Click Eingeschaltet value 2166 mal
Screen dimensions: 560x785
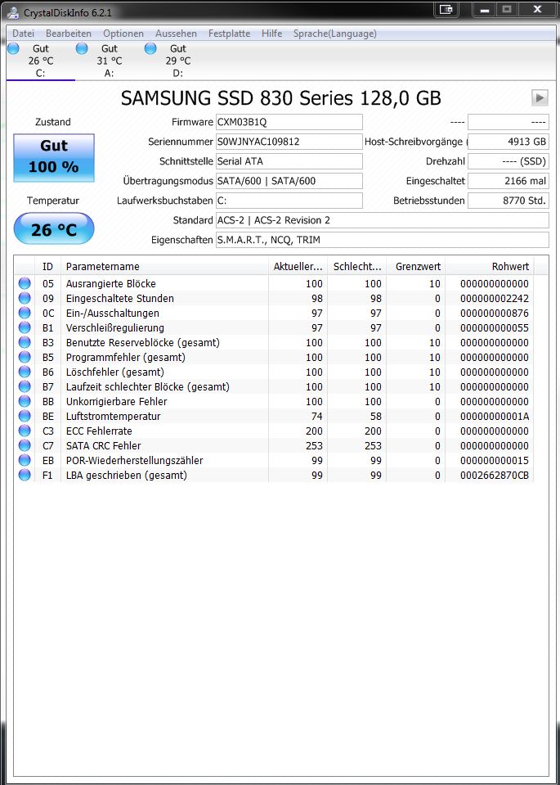(508, 181)
